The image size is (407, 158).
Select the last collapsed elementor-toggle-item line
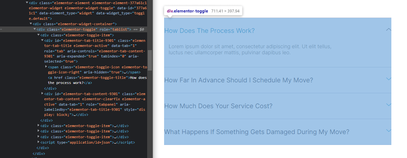pyautogui.click(x=85, y=137)
